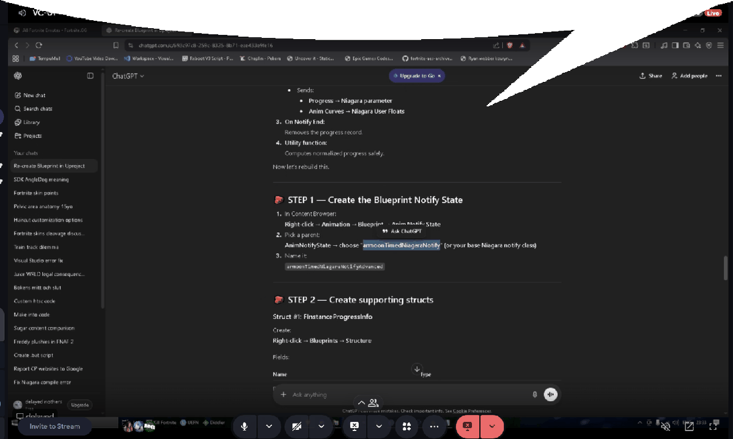Click the sidebar Upgrade plan button
Screen dimensions: 733x439
(x=80, y=405)
